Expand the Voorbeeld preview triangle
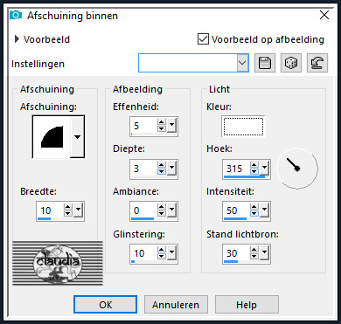 tap(17, 39)
